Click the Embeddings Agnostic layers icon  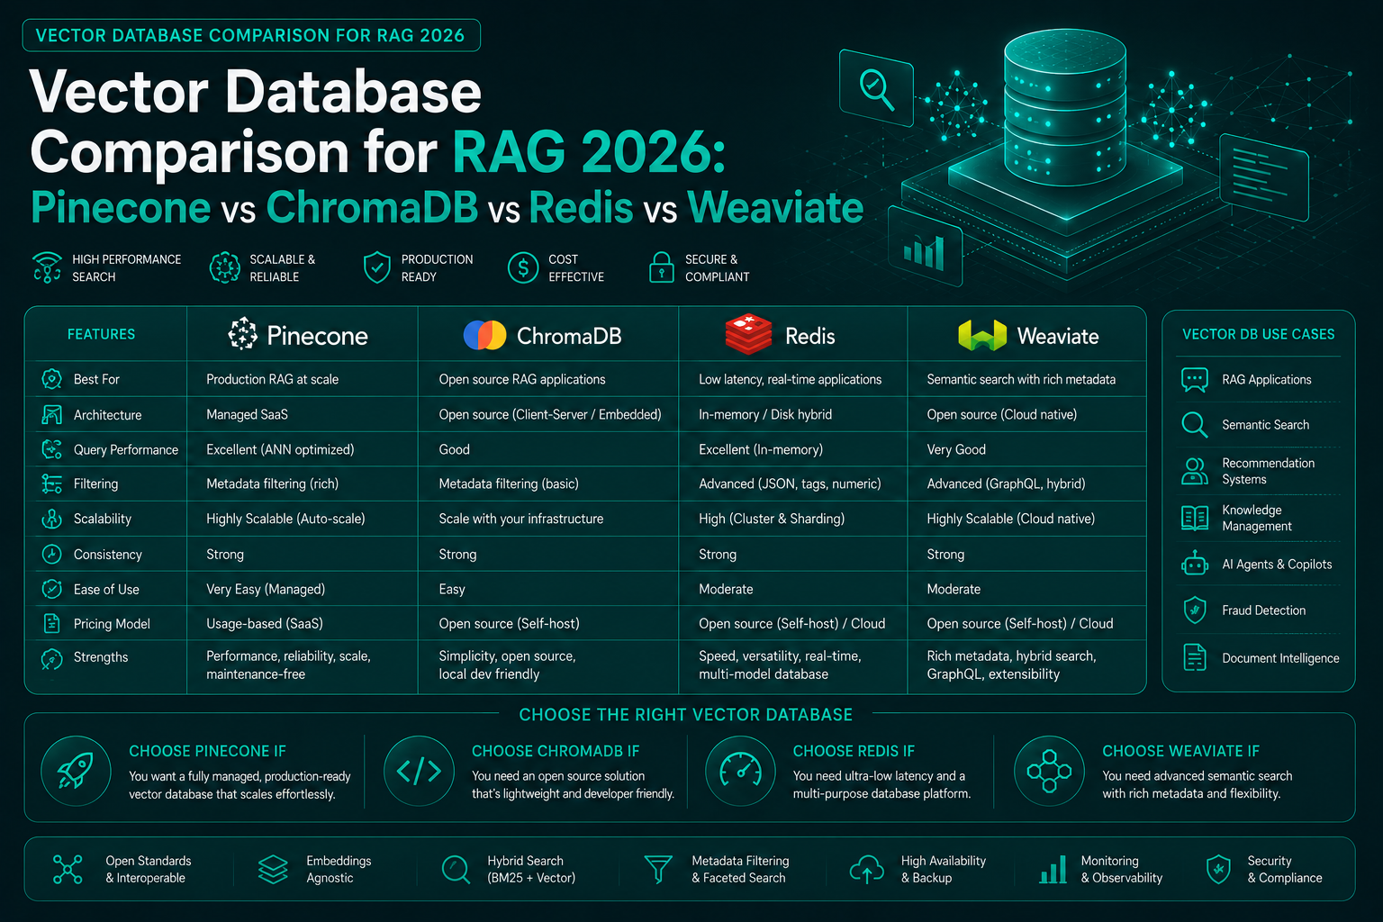[273, 869]
